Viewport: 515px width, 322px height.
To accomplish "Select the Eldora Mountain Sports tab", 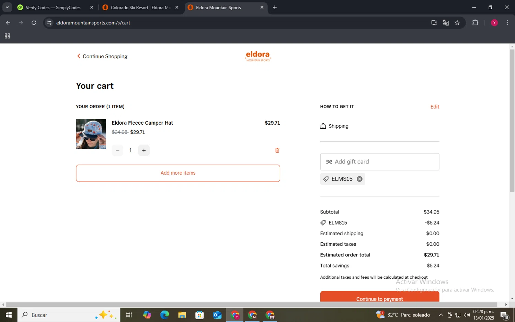I will pyautogui.click(x=218, y=8).
